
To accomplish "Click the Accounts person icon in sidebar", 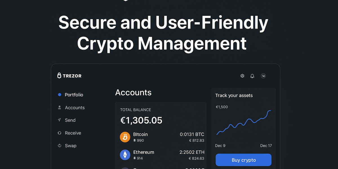I will [59, 108].
